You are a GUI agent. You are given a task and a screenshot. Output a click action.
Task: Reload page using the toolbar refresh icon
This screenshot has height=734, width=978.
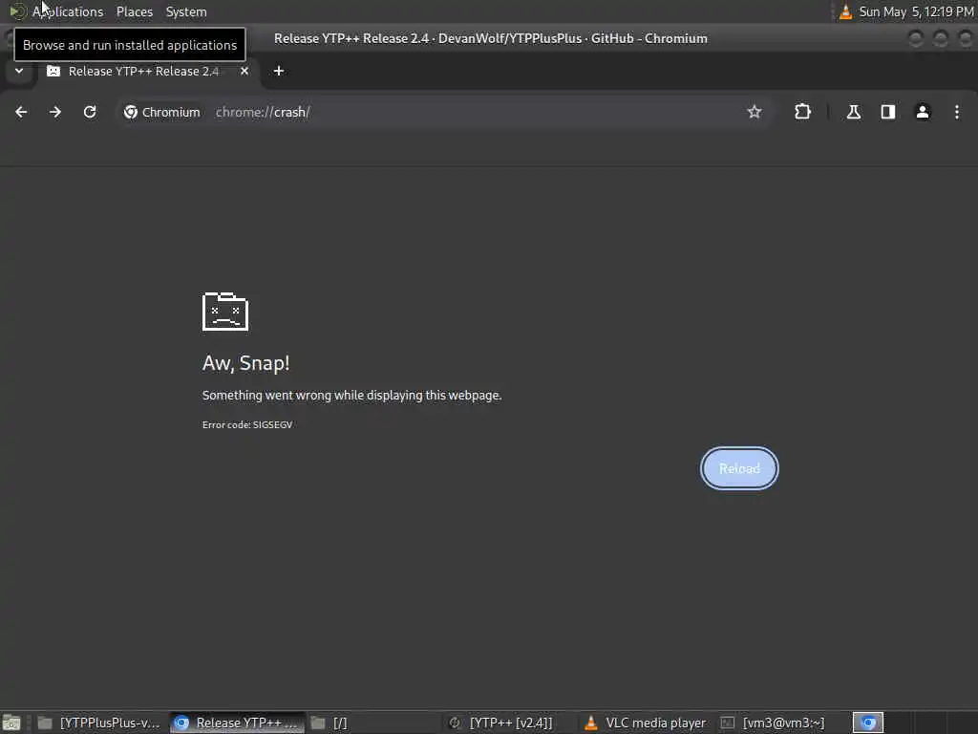tap(90, 112)
